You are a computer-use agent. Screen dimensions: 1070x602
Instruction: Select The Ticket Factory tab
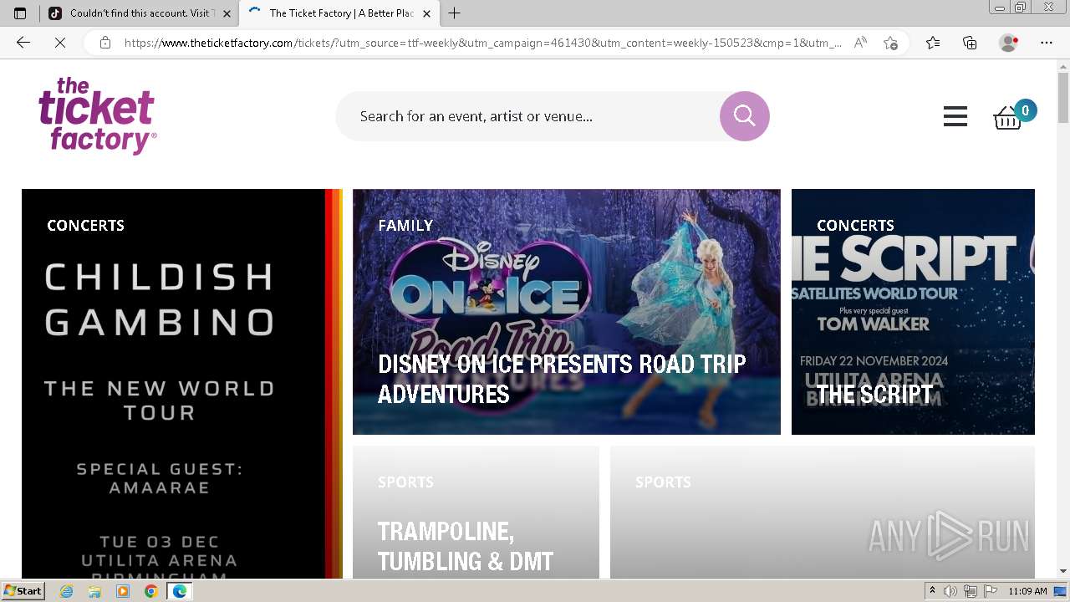(x=339, y=13)
